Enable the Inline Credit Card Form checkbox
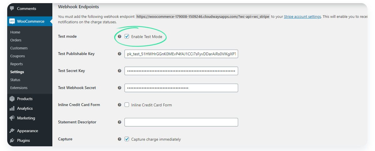 (x=127, y=105)
